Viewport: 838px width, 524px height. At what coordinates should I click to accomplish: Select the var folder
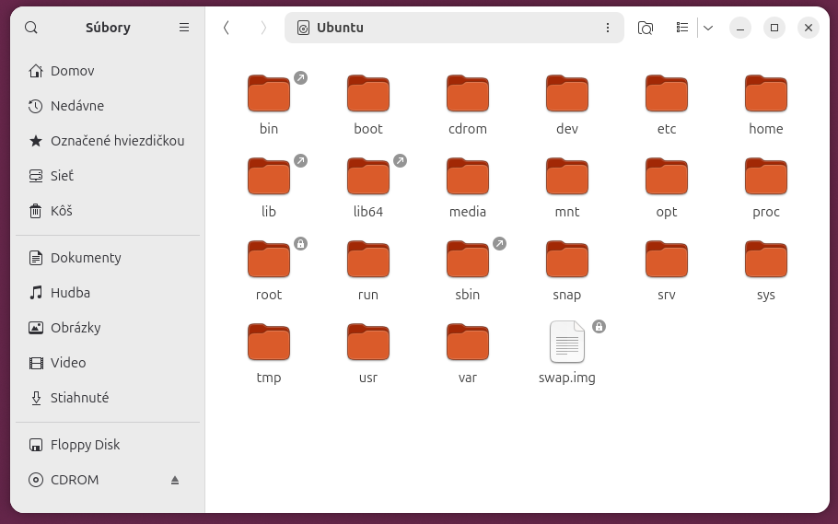click(x=468, y=343)
